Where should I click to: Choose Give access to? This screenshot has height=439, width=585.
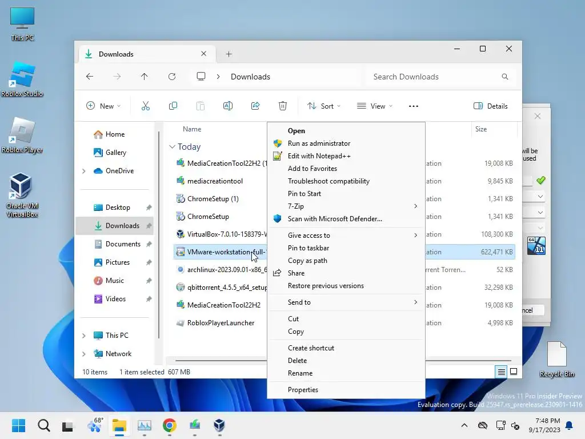[346, 235]
